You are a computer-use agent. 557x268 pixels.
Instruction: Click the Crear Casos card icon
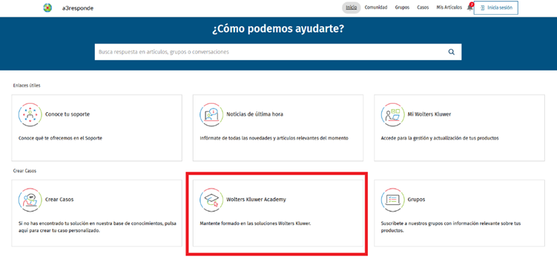(x=30, y=200)
